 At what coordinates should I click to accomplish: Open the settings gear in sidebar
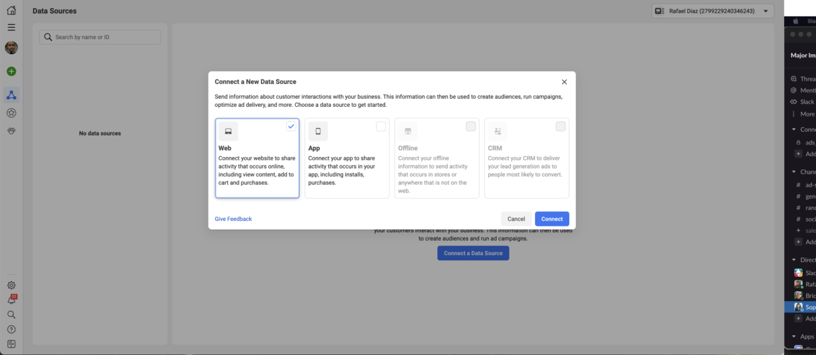(x=11, y=286)
